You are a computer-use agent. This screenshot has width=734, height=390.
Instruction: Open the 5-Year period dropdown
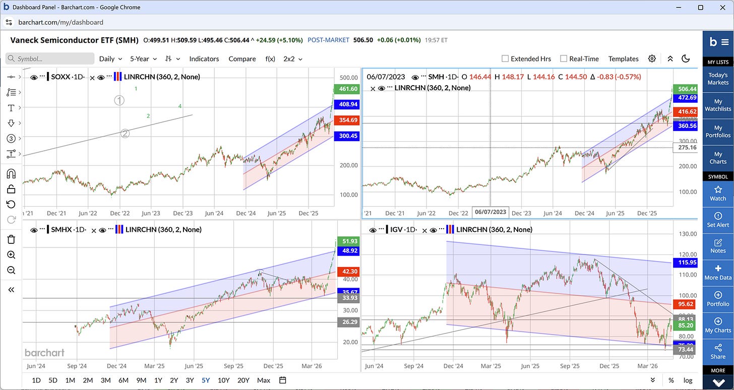click(x=144, y=58)
